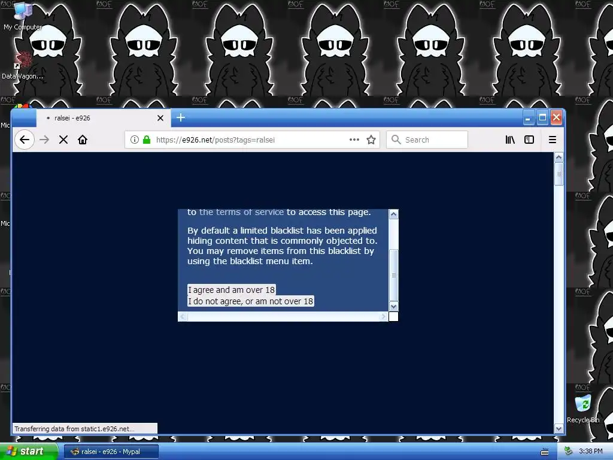Maximize the Mypal browser window

click(542, 117)
